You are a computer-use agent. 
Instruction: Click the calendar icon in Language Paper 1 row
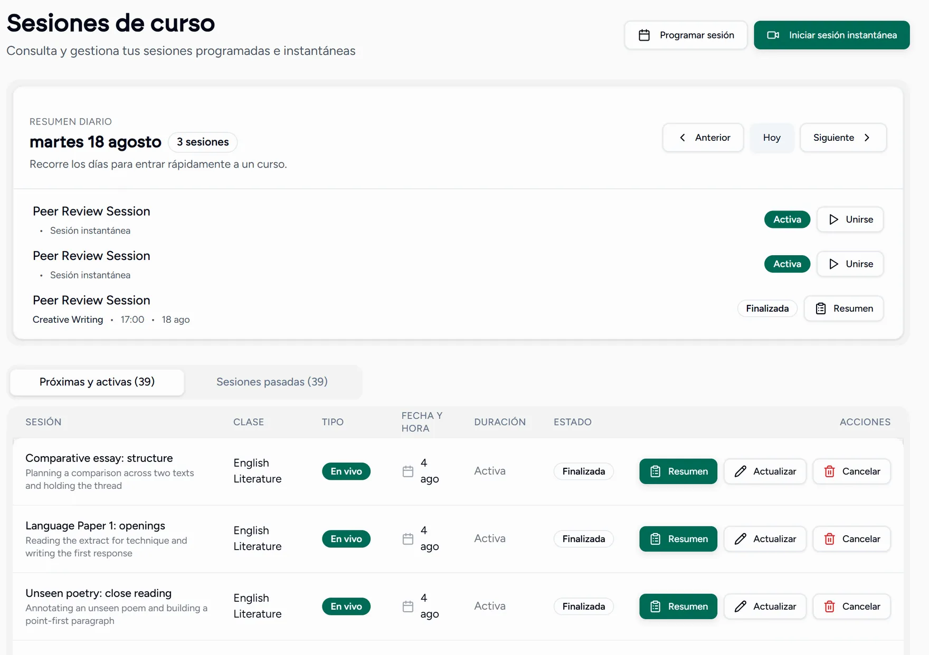pos(408,539)
